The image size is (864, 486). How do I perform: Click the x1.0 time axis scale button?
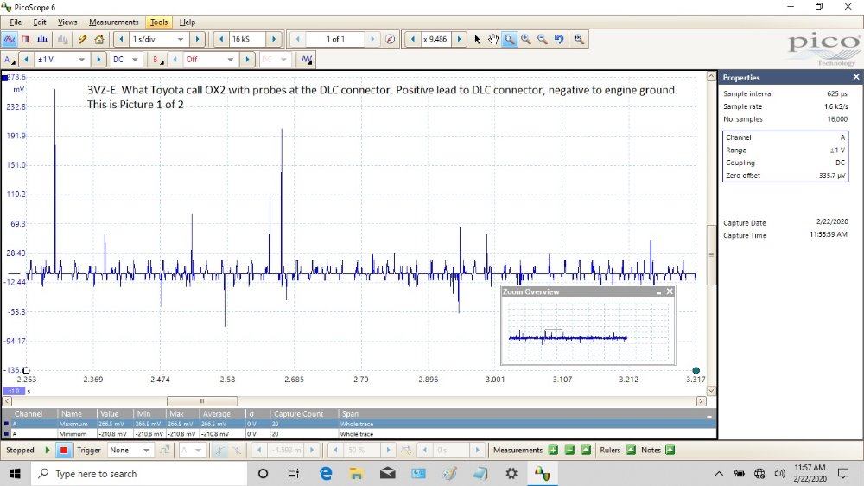pos(14,391)
